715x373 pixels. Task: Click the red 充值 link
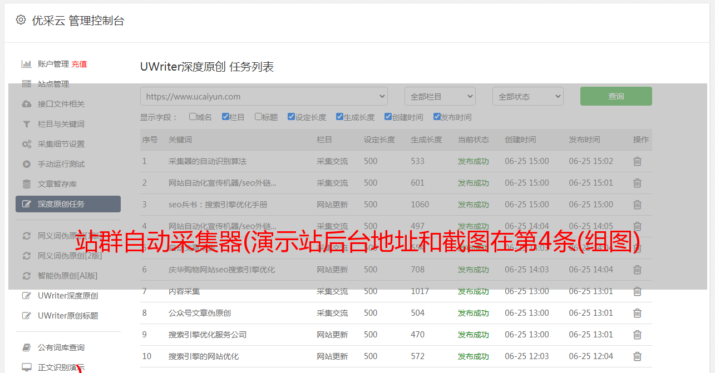79,64
